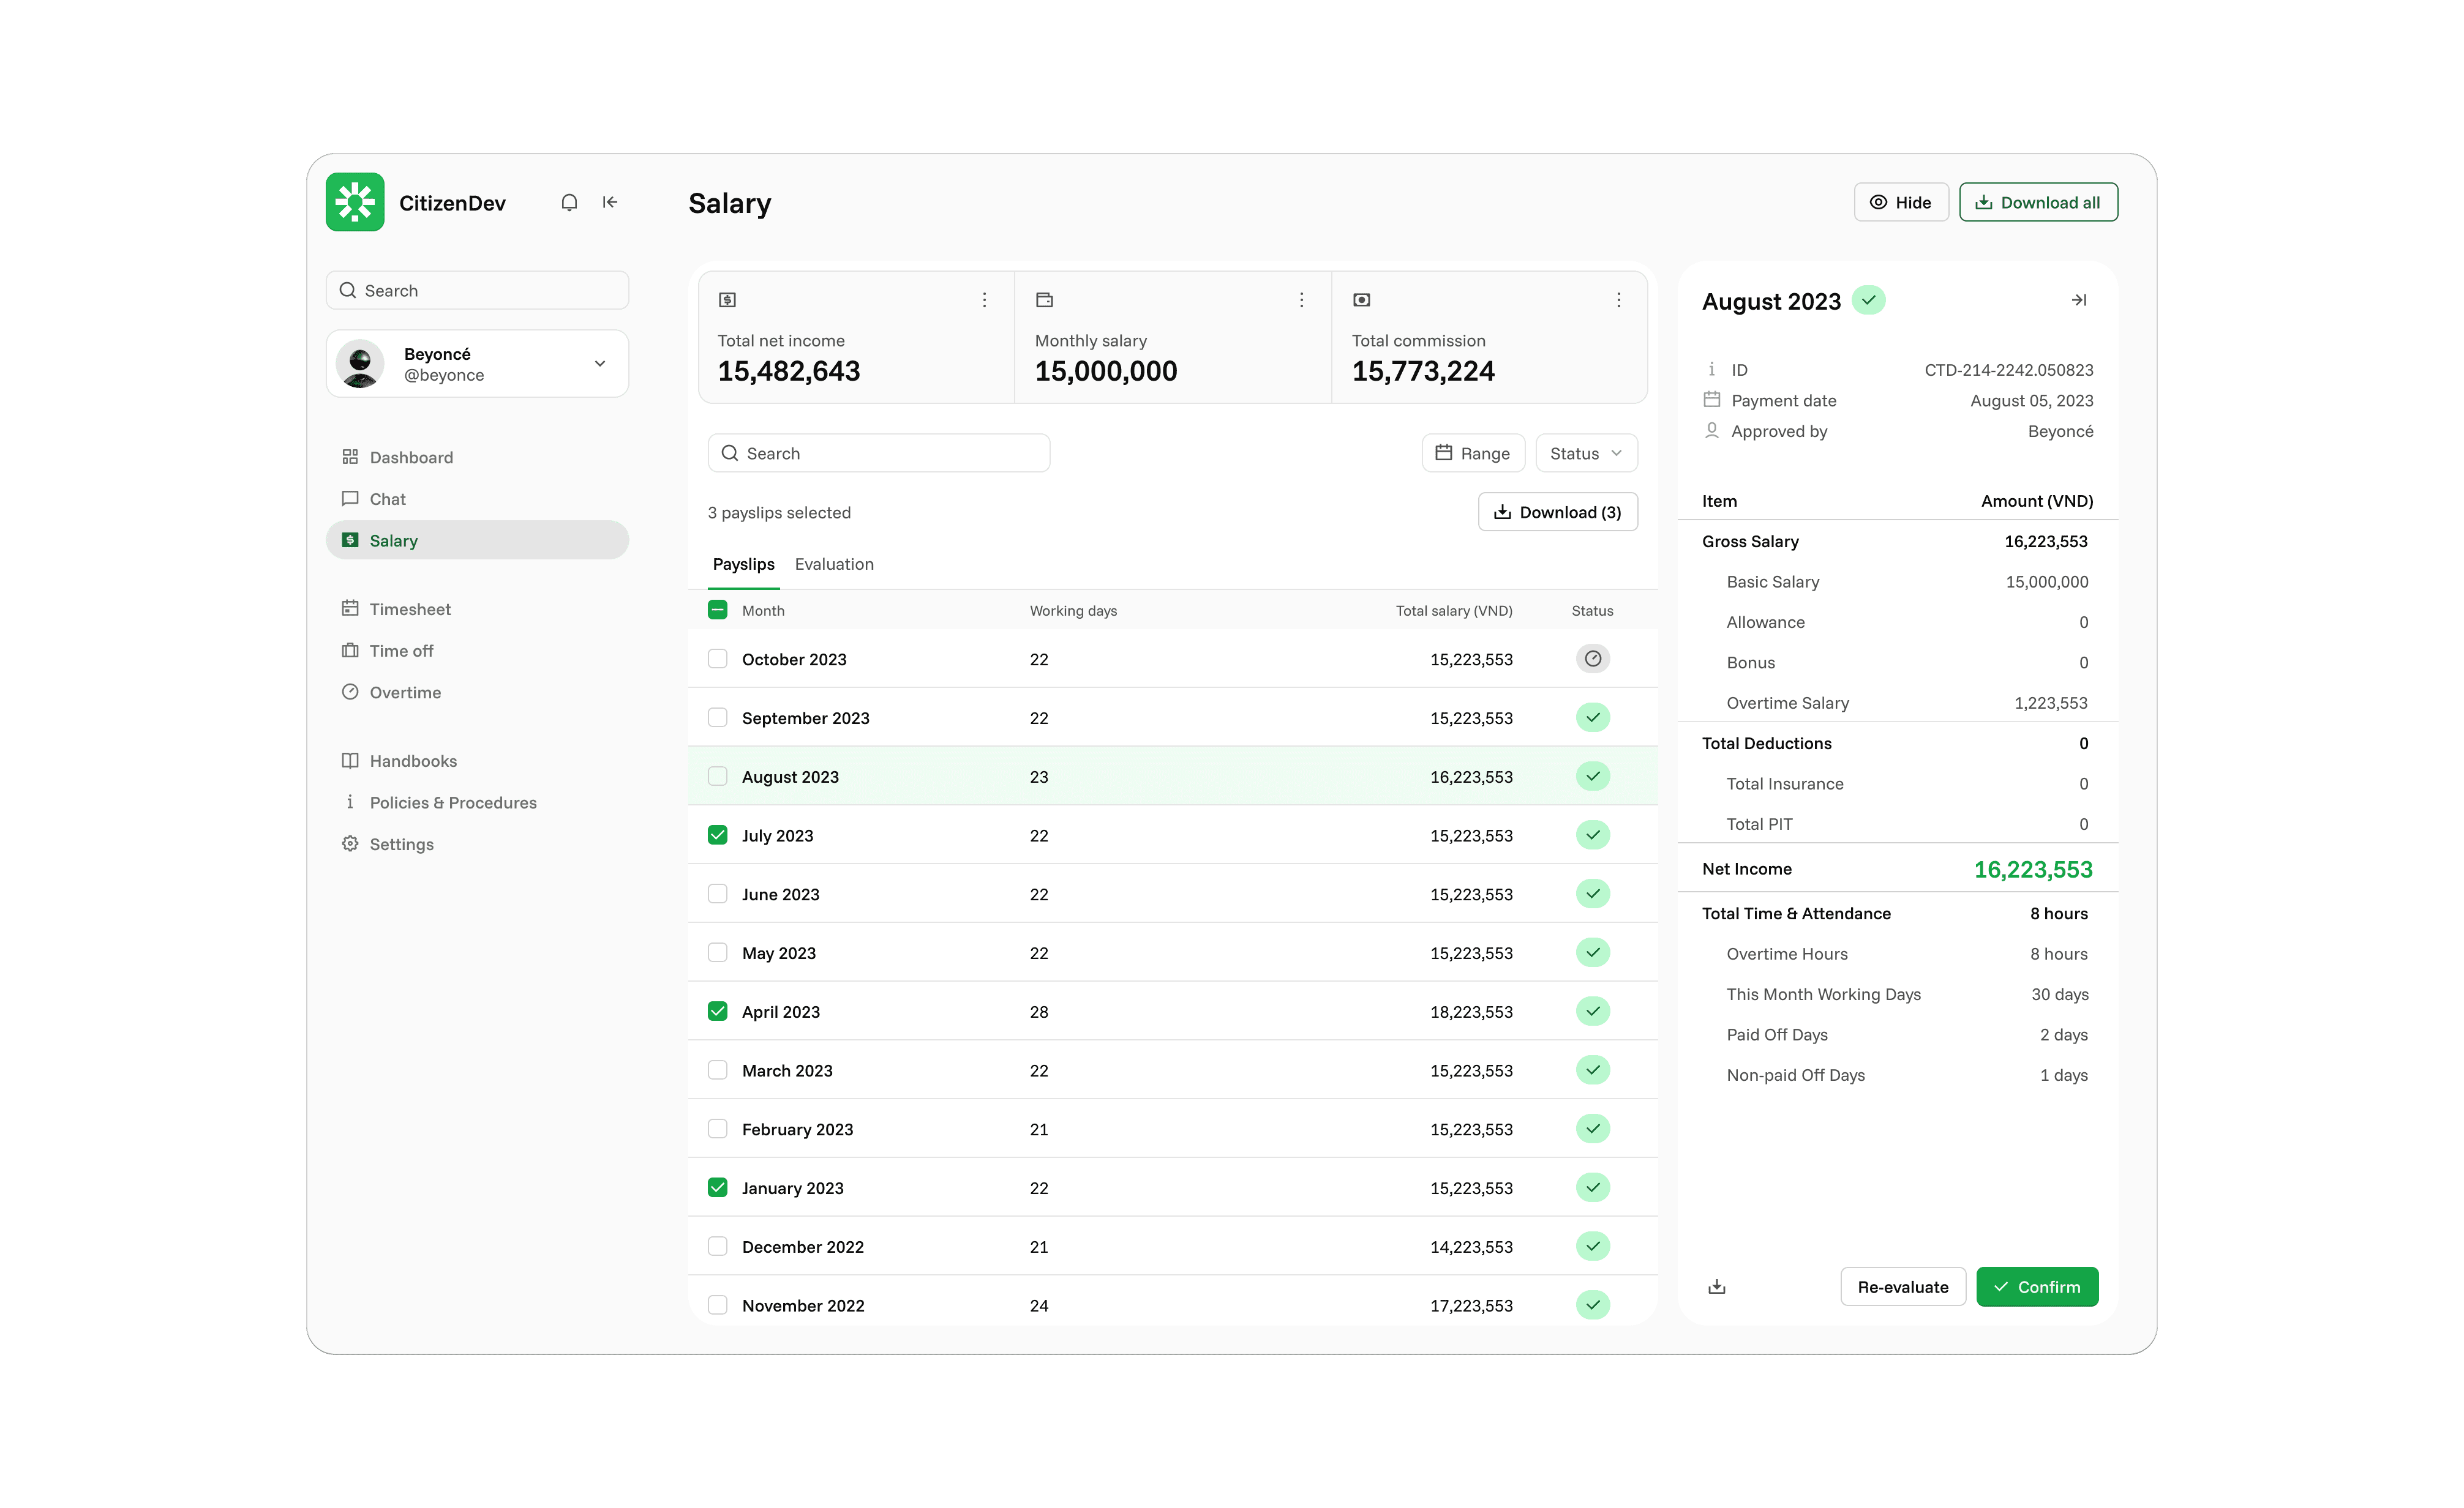This screenshot has width=2464, height=1508.
Task: Click the green Confirm button
Action: pos(2036,1286)
